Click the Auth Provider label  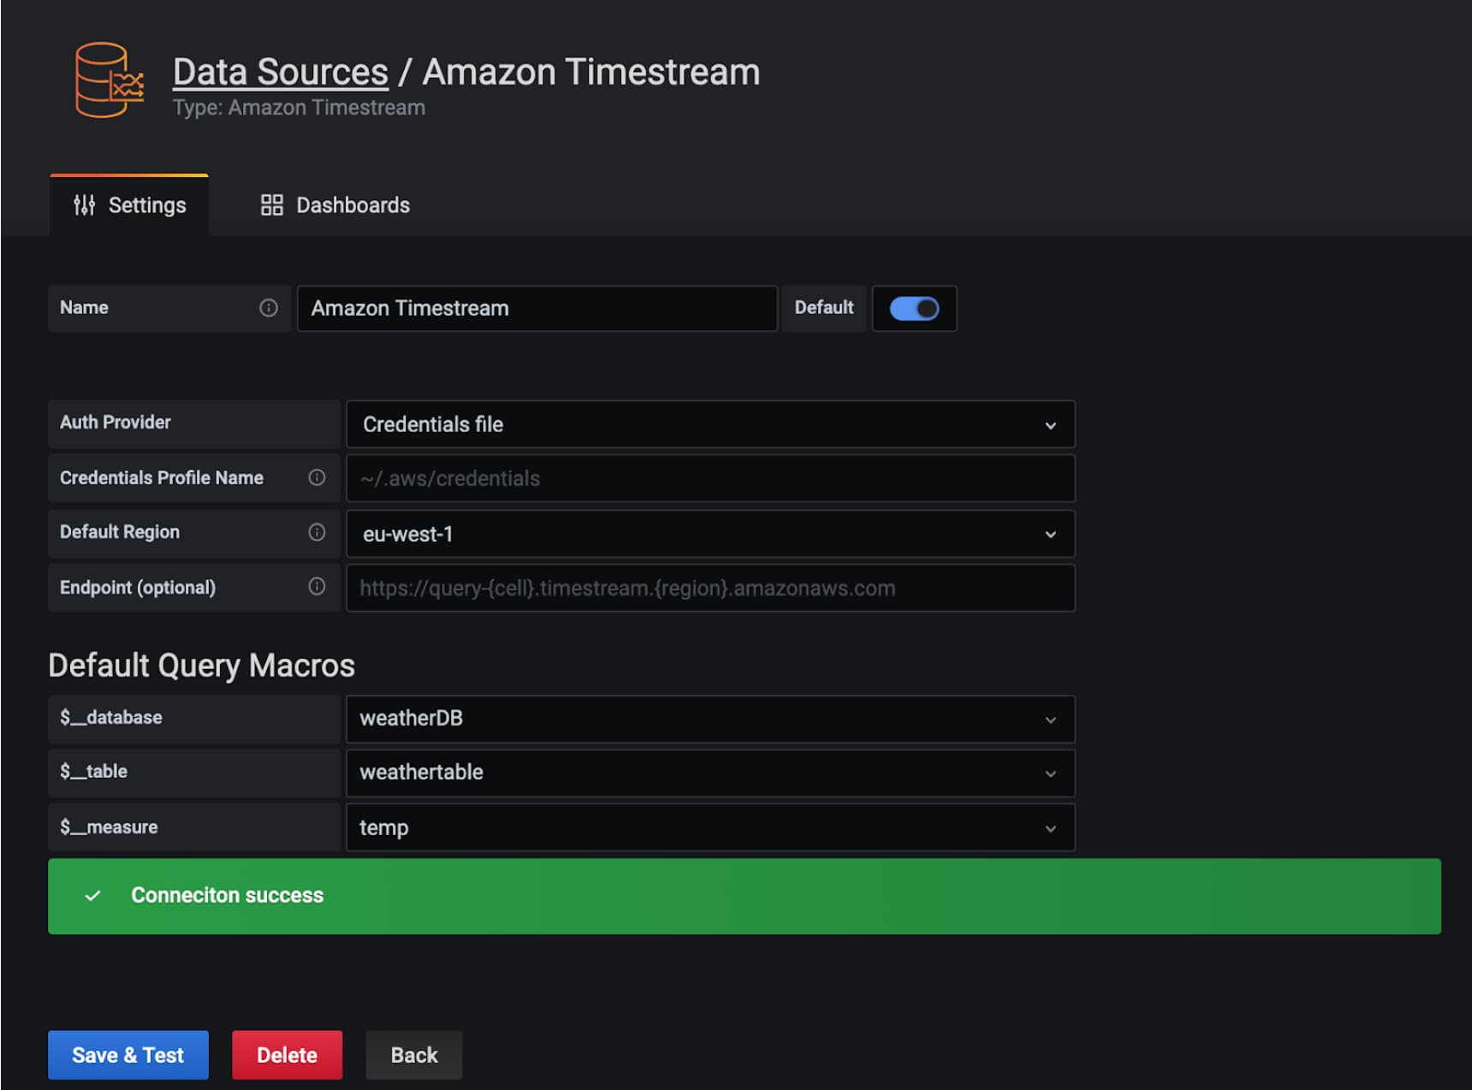click(x=116, y=422)
